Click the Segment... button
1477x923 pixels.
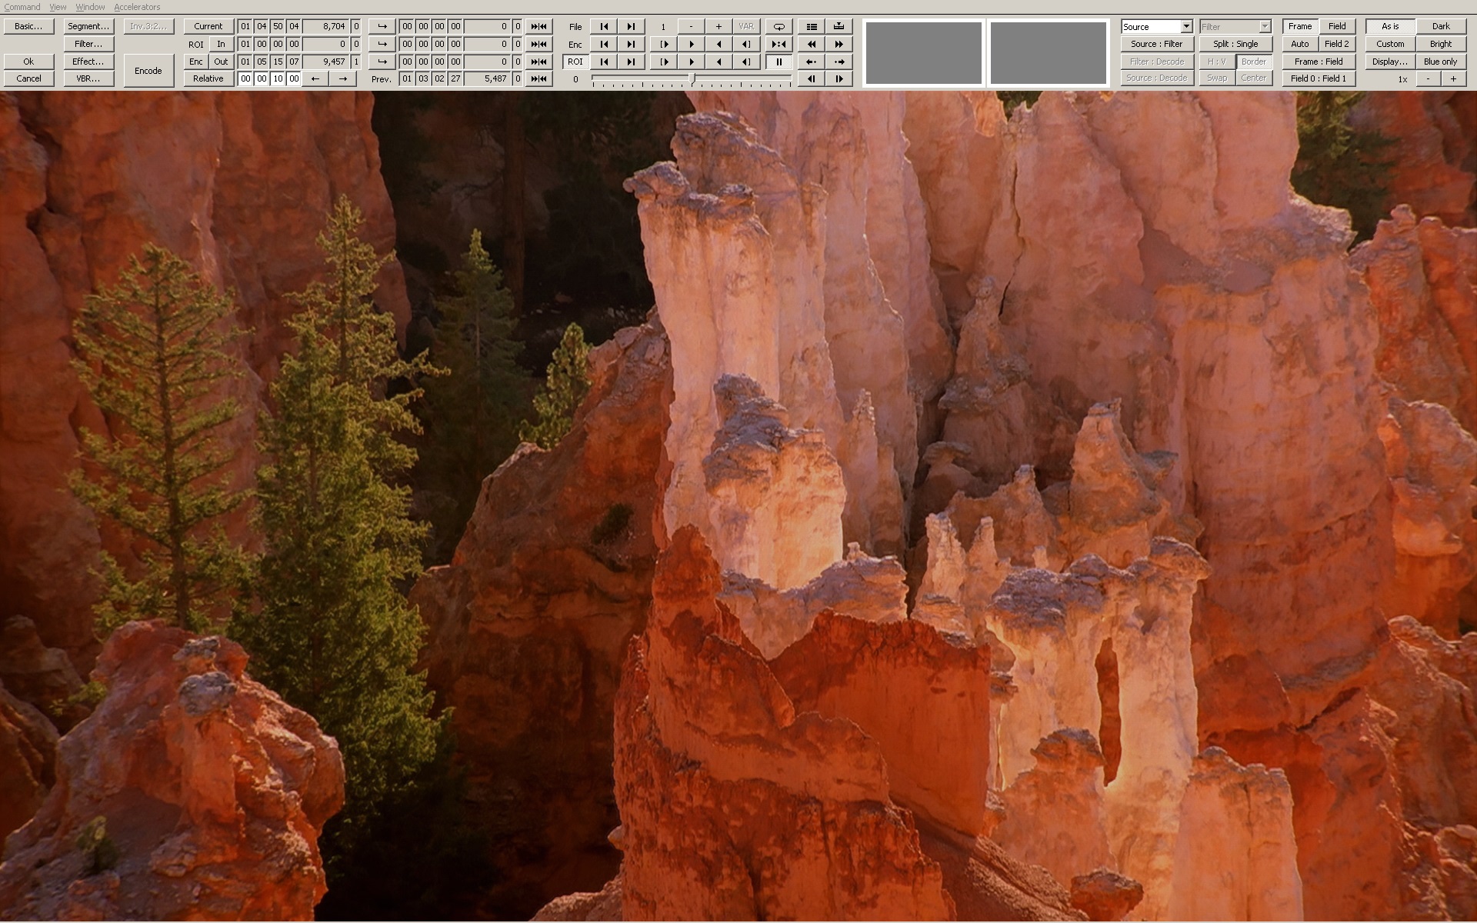point(88,26)
